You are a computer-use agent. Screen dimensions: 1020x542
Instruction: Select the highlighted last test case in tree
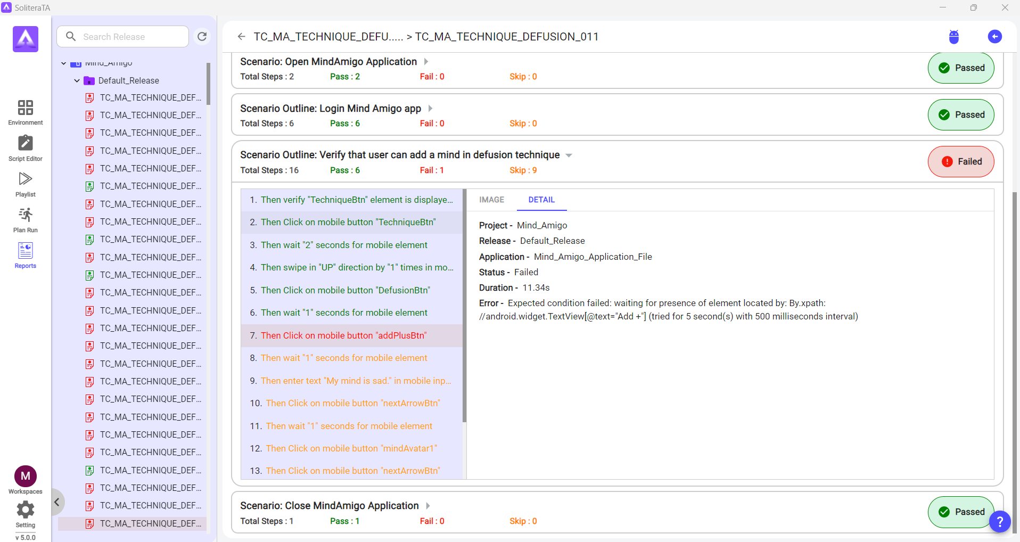tap(132, 523)
